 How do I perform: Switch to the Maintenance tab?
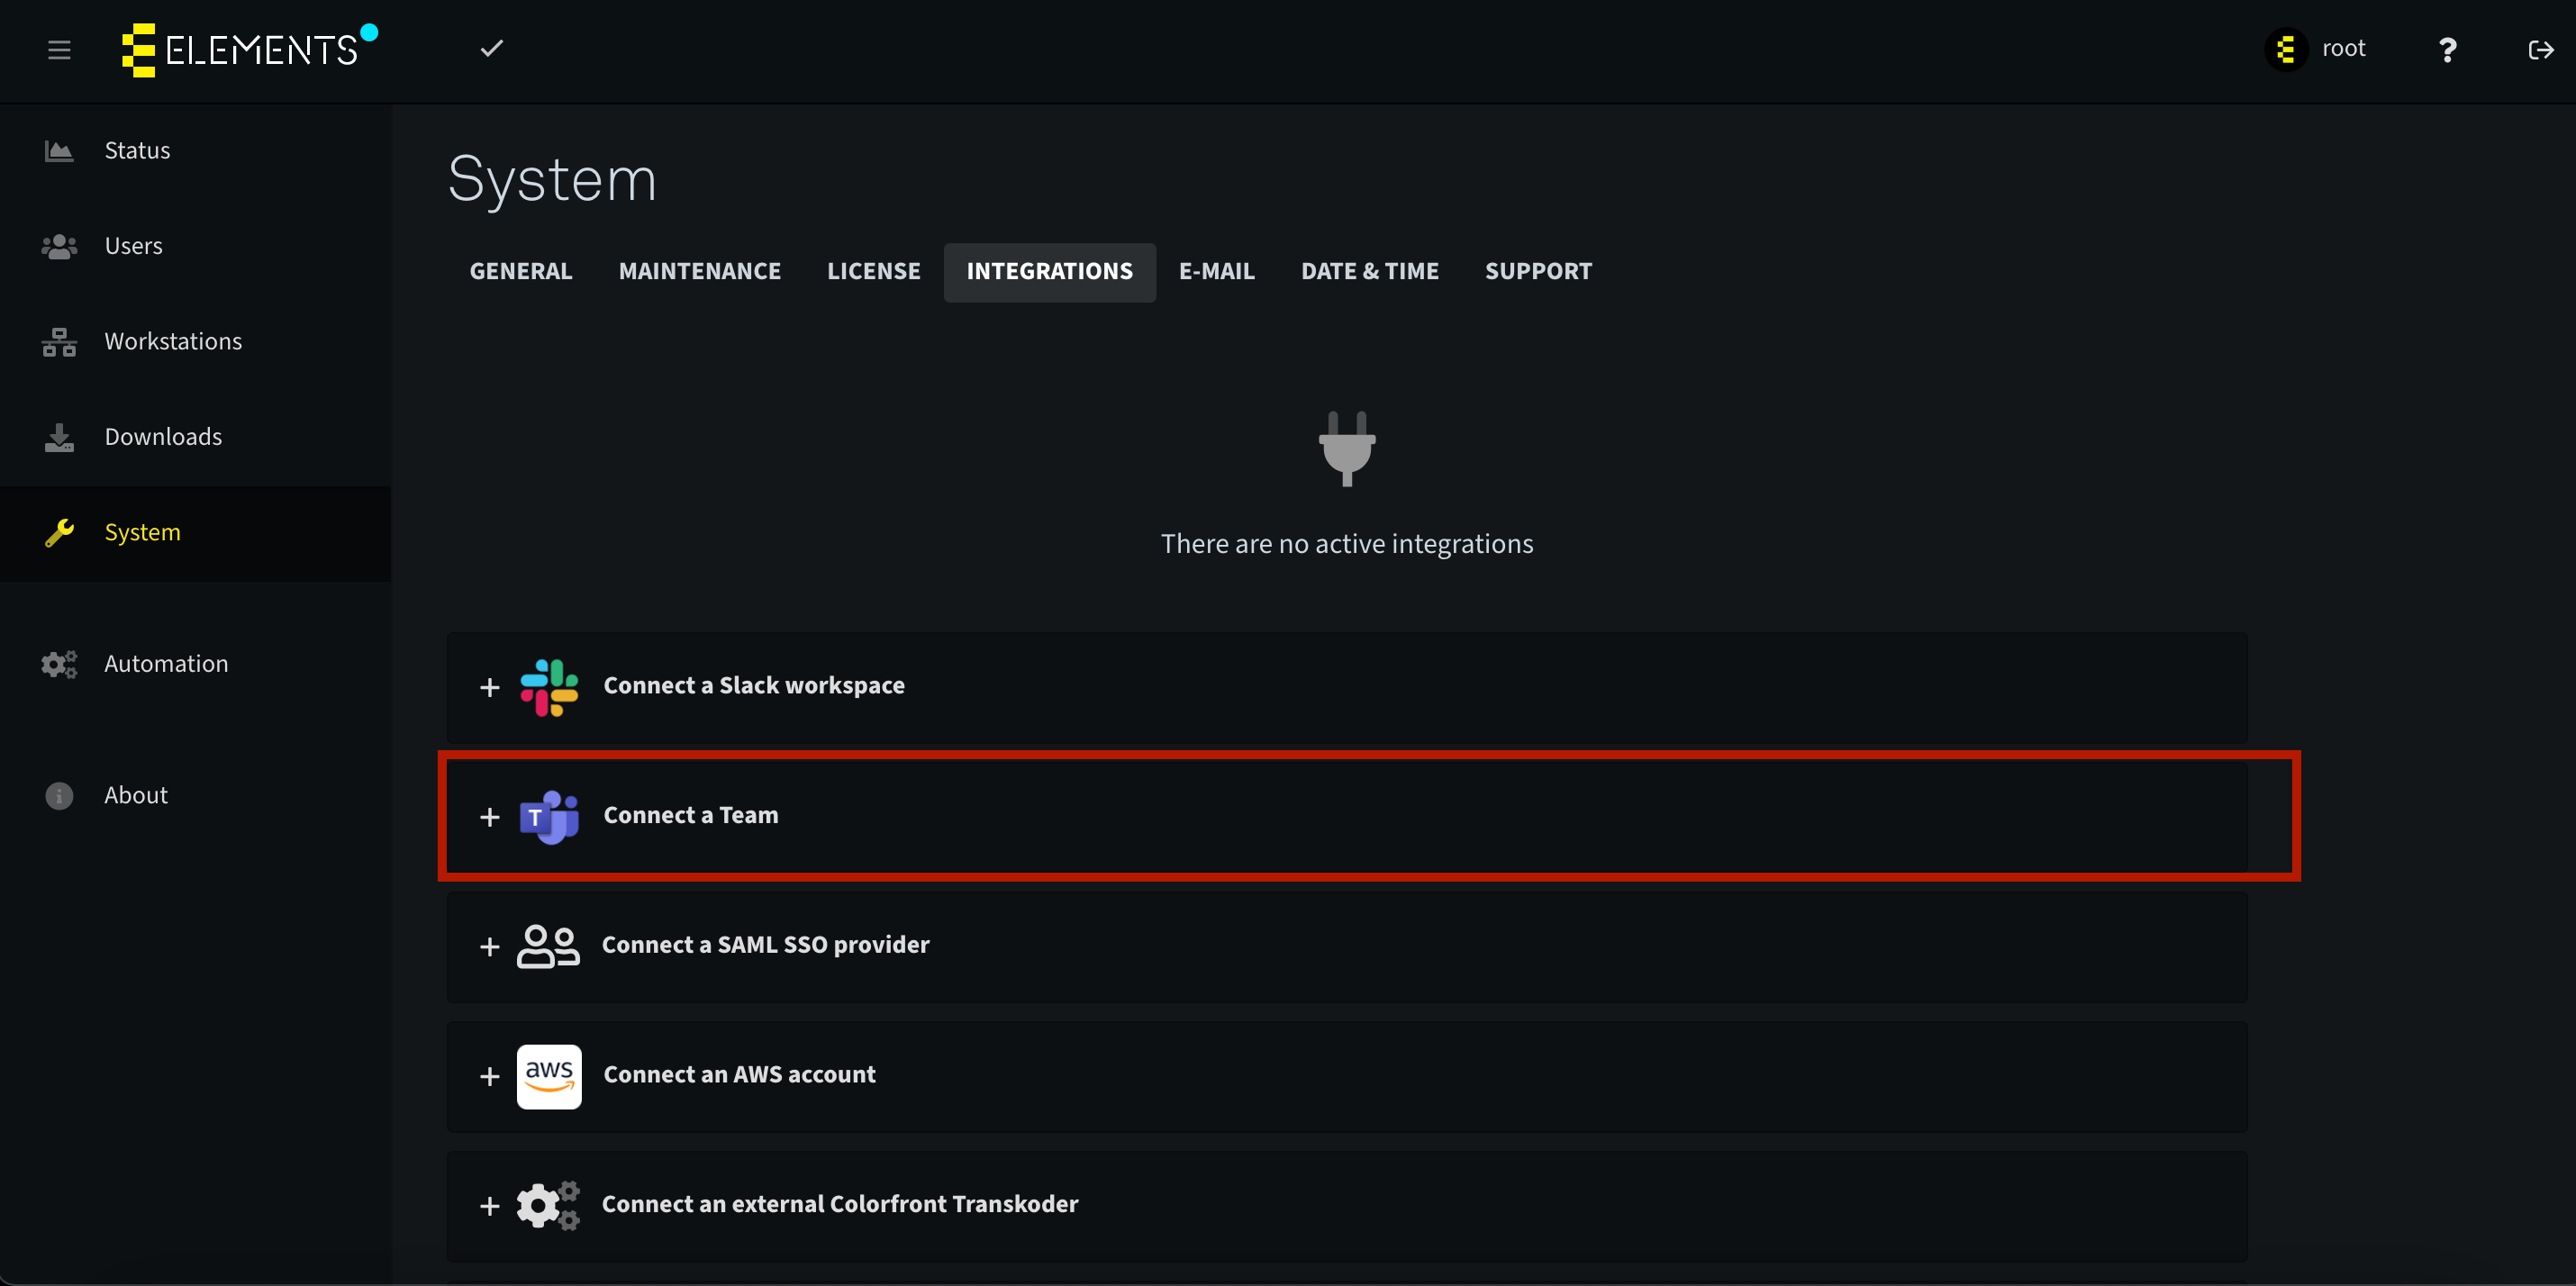point(699,272)
